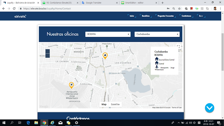Expand the Es language dropdown
This screenshot has height=126, width=224.
click(x=201, y=16)
